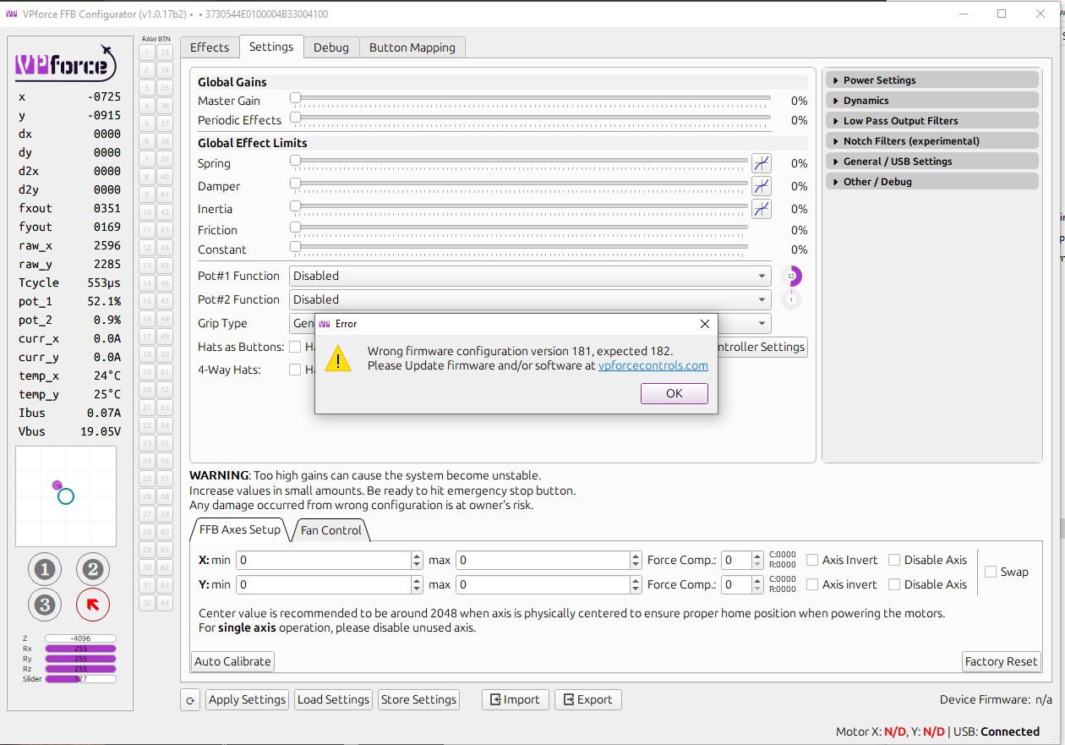Screen dimensions: 1065x745
Task: Check Disable Axis for Y row
Action: click(894, 584)
